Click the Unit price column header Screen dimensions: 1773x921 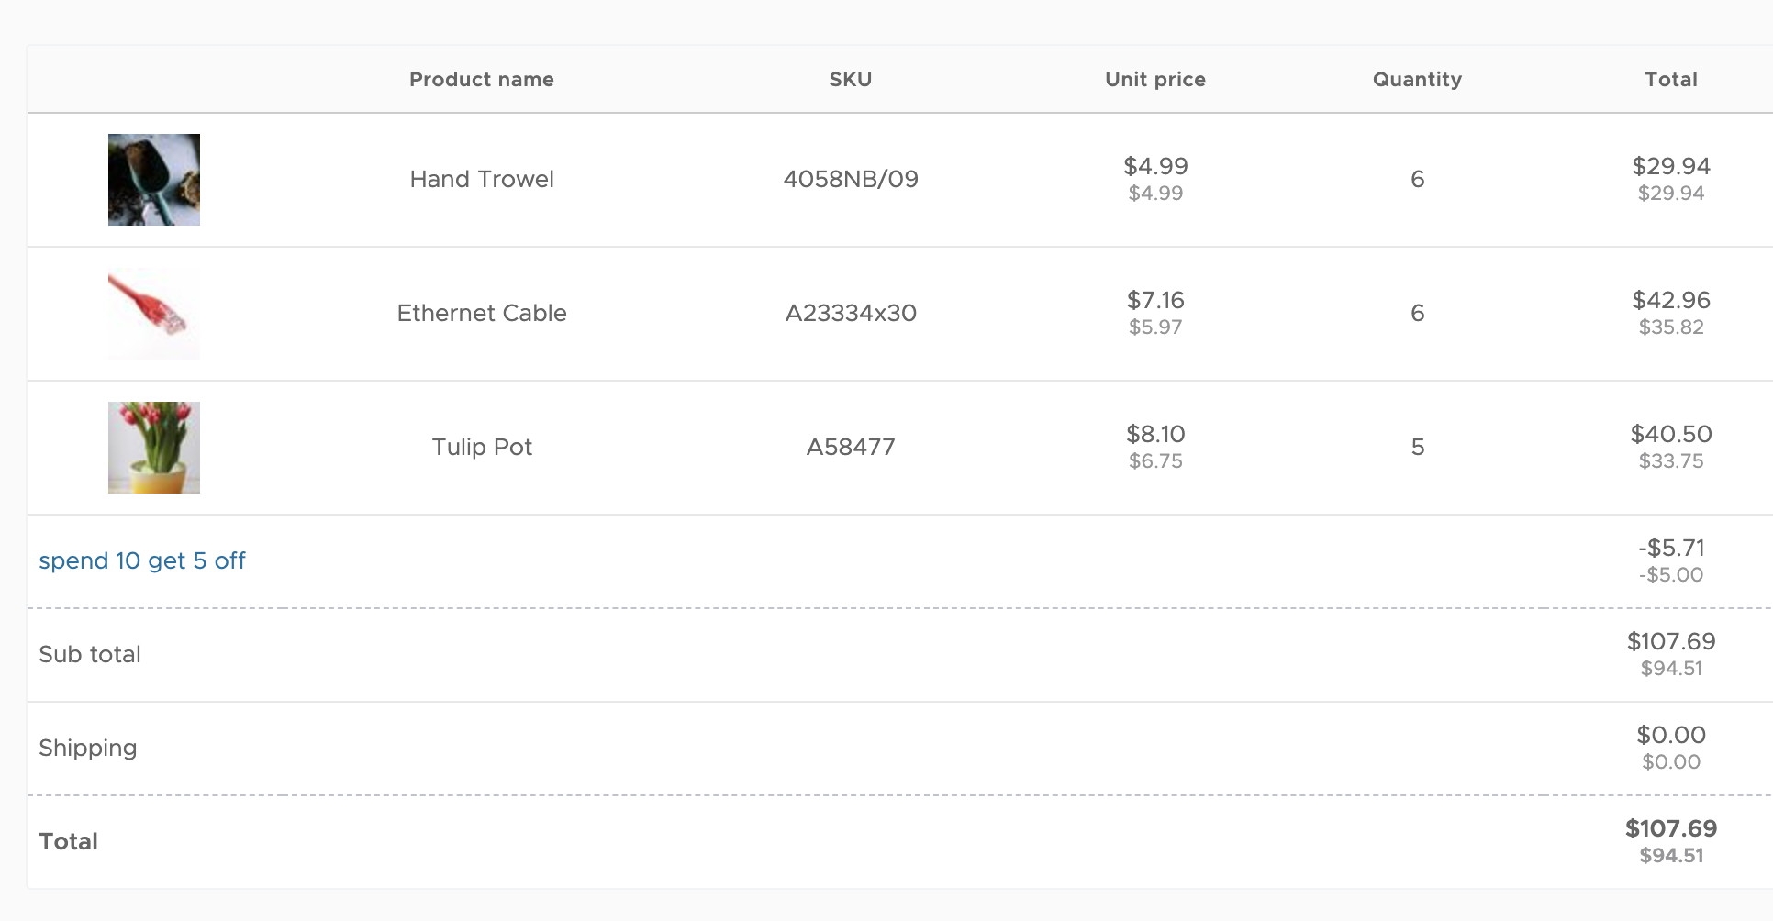1155,80
